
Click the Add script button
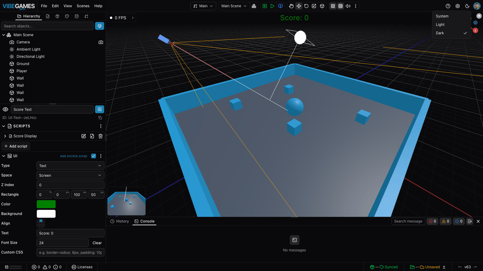tap(16, 146)
